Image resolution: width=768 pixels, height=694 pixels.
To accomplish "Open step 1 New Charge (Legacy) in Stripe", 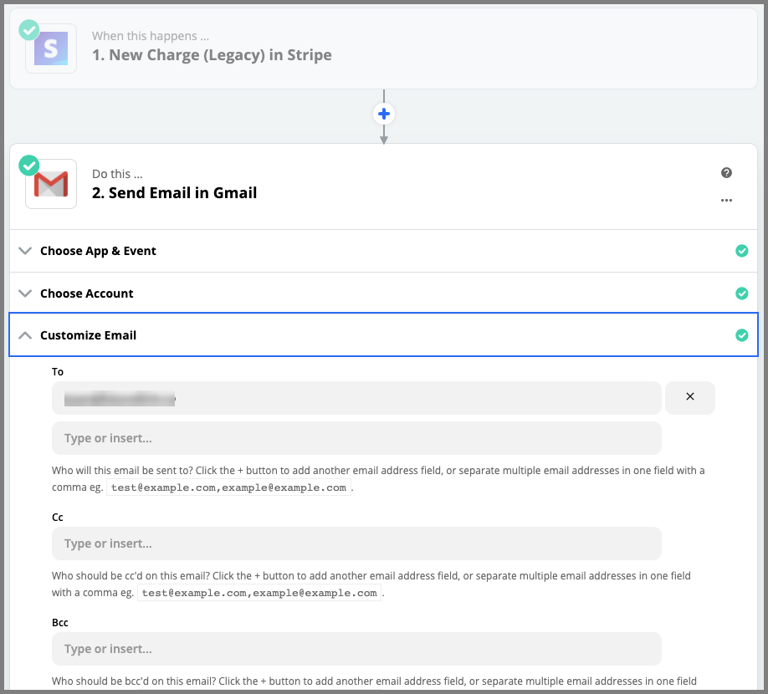I will pyautogui.click(x=383, y=48).
